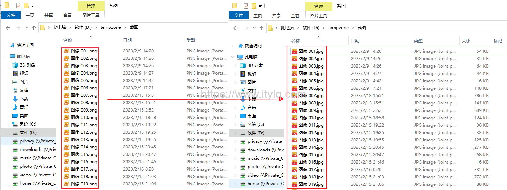Open quick access toolbar dropdown in left window
Viewport: 507px width, 190px height.
coord(32,6)
